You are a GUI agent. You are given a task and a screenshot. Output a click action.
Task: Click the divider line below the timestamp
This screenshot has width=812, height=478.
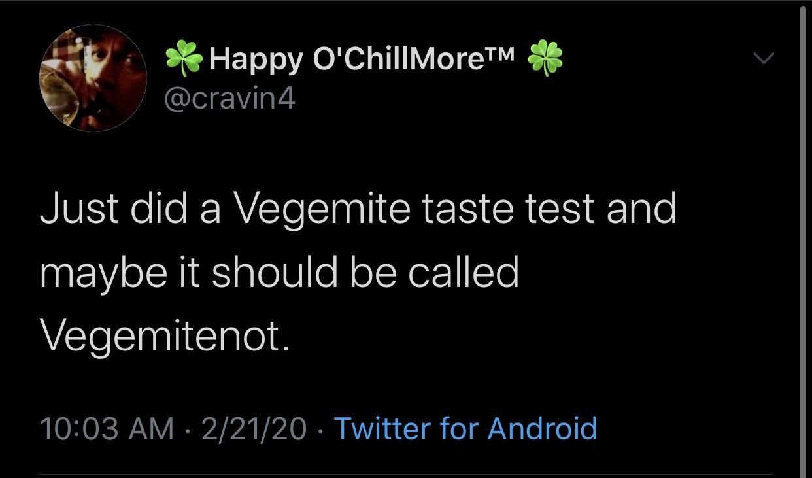point(405,474)
